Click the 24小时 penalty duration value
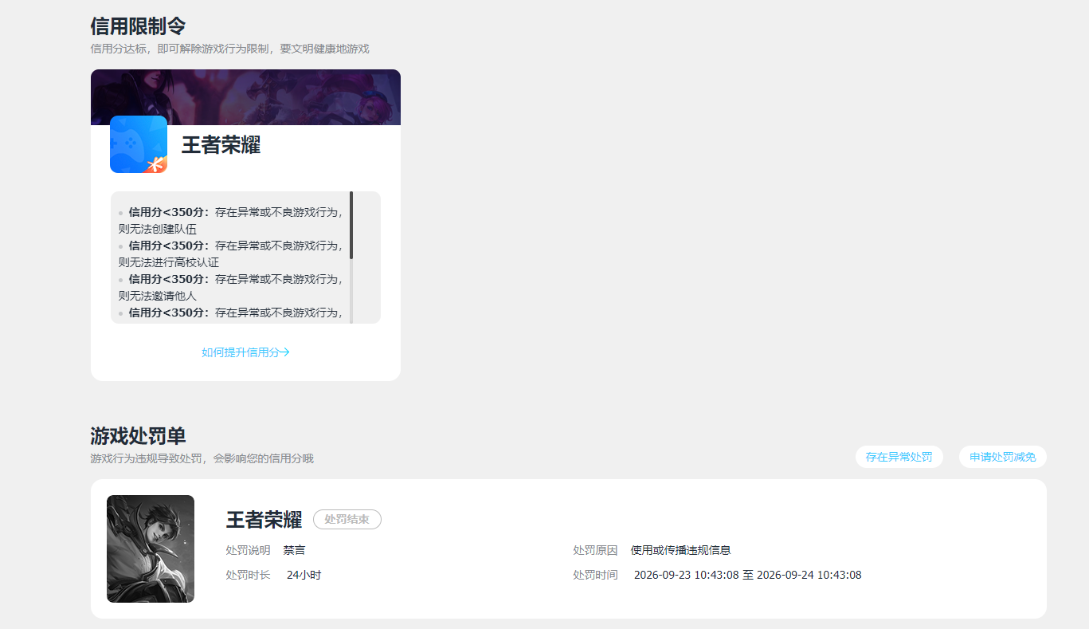Screen dimensions: 1089x629 pyautogui.click(x=304, y=575)
